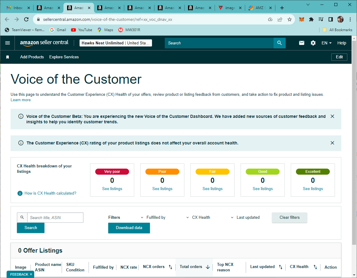Image resolution: width=357 pixels, height=278 pixels.
Task: Dismiss the Voice of the Customer Beta banner
Action: pyautogui.click(x=332, y=116)
